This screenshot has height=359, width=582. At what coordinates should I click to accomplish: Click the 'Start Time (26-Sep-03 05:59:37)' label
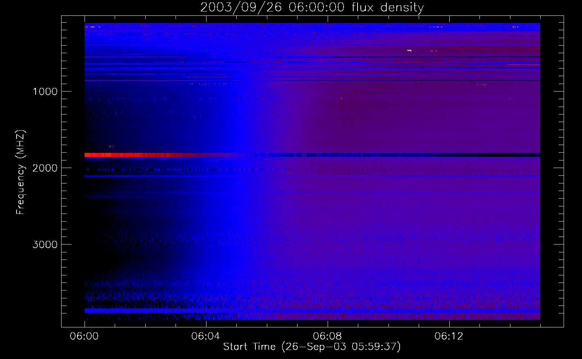[x=312, y=347]
